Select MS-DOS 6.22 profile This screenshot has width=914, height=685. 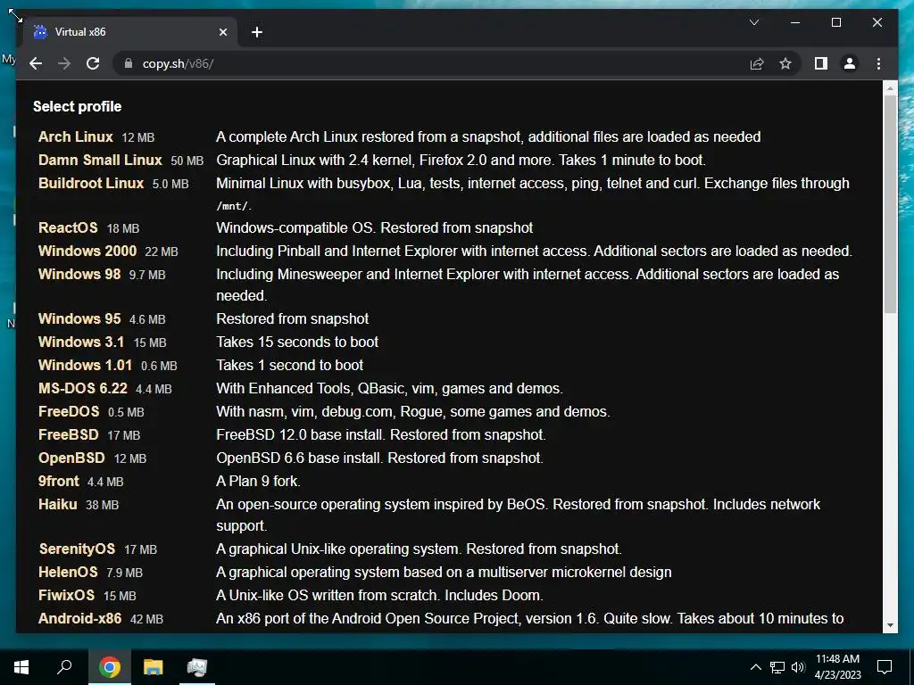coord(83,389)
